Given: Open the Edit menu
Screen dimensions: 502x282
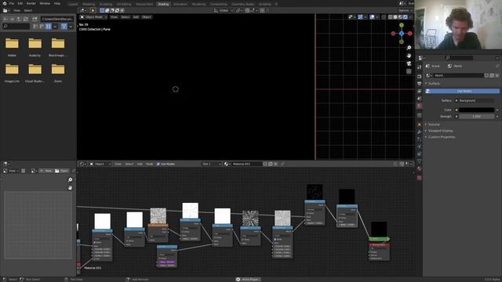Looking at the screenshot, I should click(20, 3).
